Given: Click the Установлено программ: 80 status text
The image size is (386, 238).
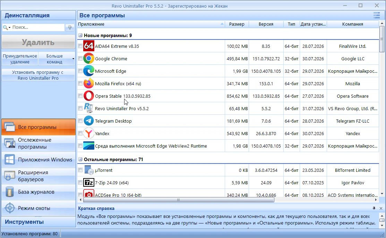Looking at the screenshot, I should (29, 233).
